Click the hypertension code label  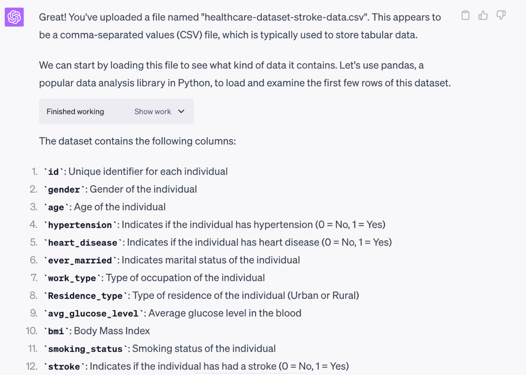click(x=79, y=225)
